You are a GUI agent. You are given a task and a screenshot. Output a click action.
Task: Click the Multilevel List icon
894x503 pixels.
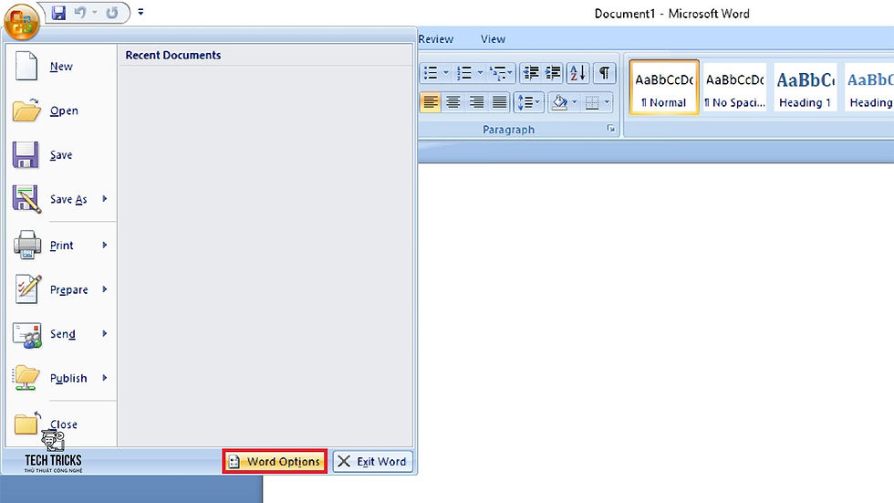[x=501, y=73]
